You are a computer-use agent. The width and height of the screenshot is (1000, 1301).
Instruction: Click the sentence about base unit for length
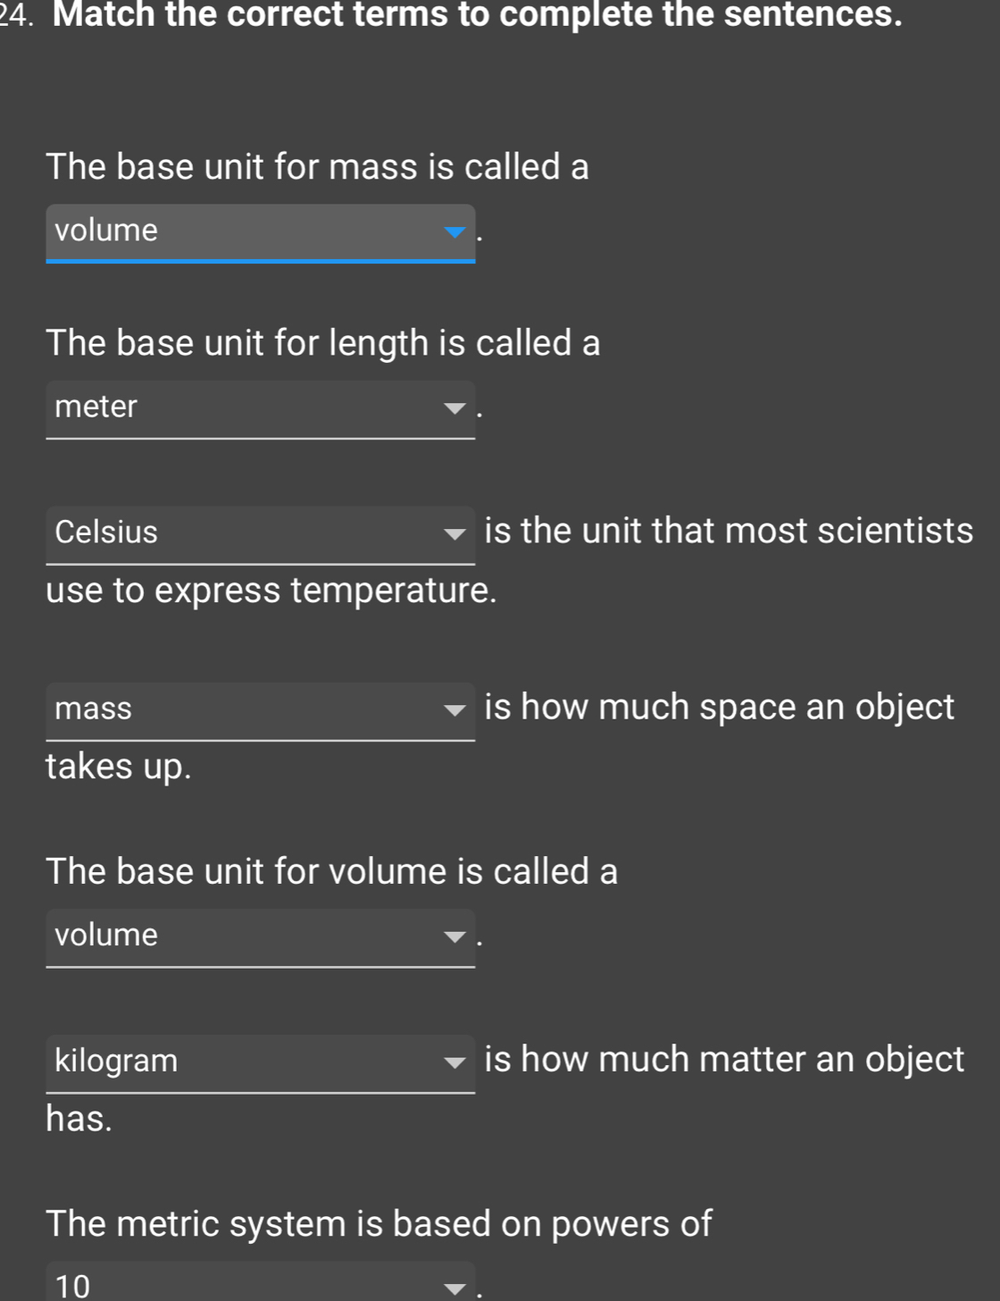(x=323, y=343)
